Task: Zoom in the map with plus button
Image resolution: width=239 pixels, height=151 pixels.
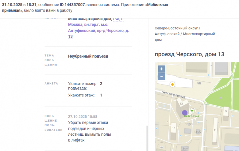Action: pyautogui.click(x=162, y=69)
